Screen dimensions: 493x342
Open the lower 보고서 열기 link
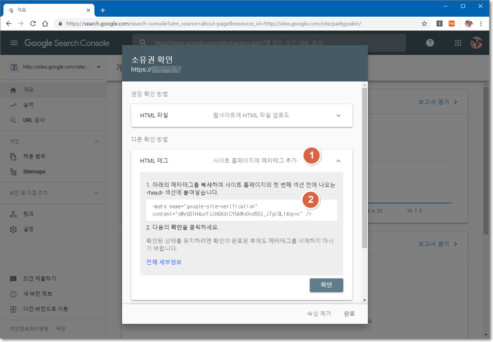point(438,244)
